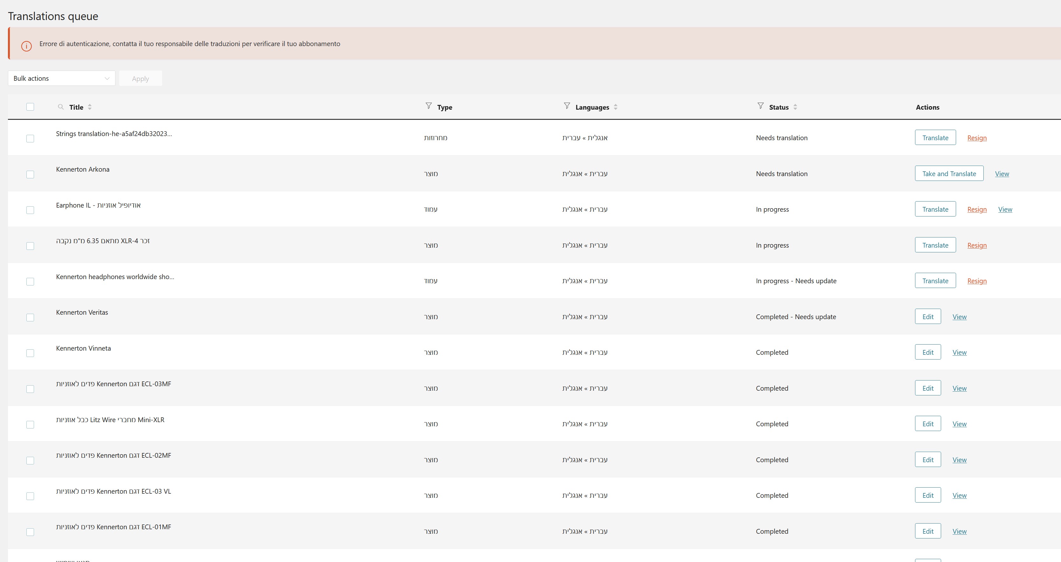1061x562 pixels.
Task: Sort by Status using sort arrows
Action: [x=795, y=107]
